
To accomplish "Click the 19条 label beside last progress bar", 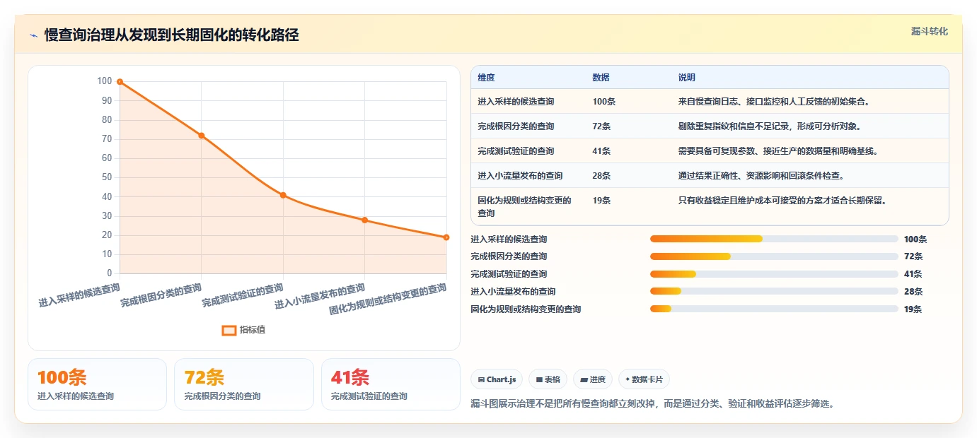I will click(x=913, y=309).
